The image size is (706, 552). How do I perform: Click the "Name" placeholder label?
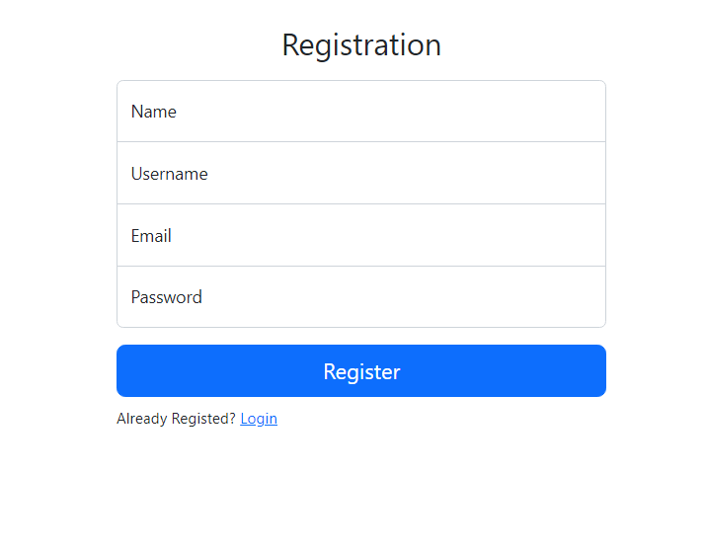point(154,112)
